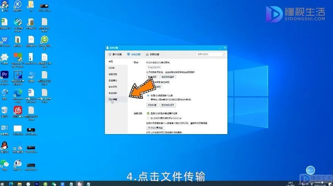Open the 格式工厂 desktop icon

18,165
